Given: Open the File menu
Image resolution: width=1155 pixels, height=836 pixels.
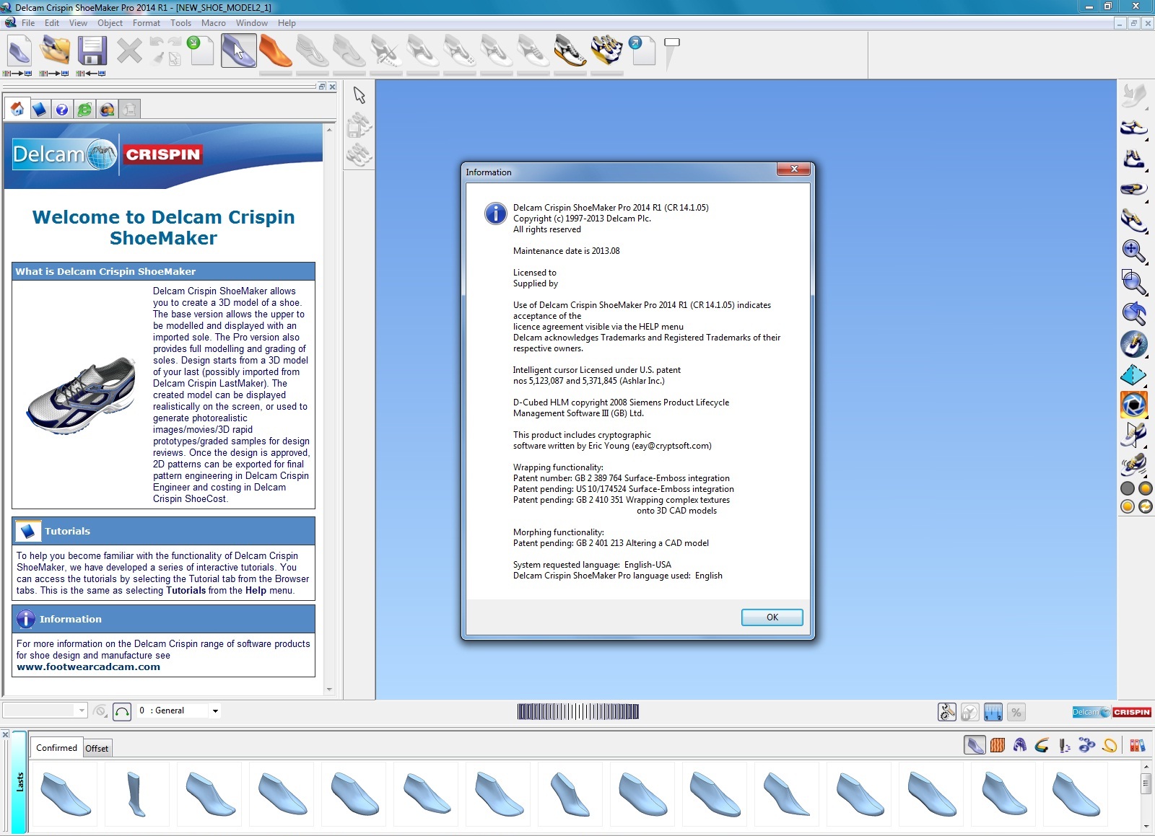Looking at the screenshot, I should click(28, 23).
